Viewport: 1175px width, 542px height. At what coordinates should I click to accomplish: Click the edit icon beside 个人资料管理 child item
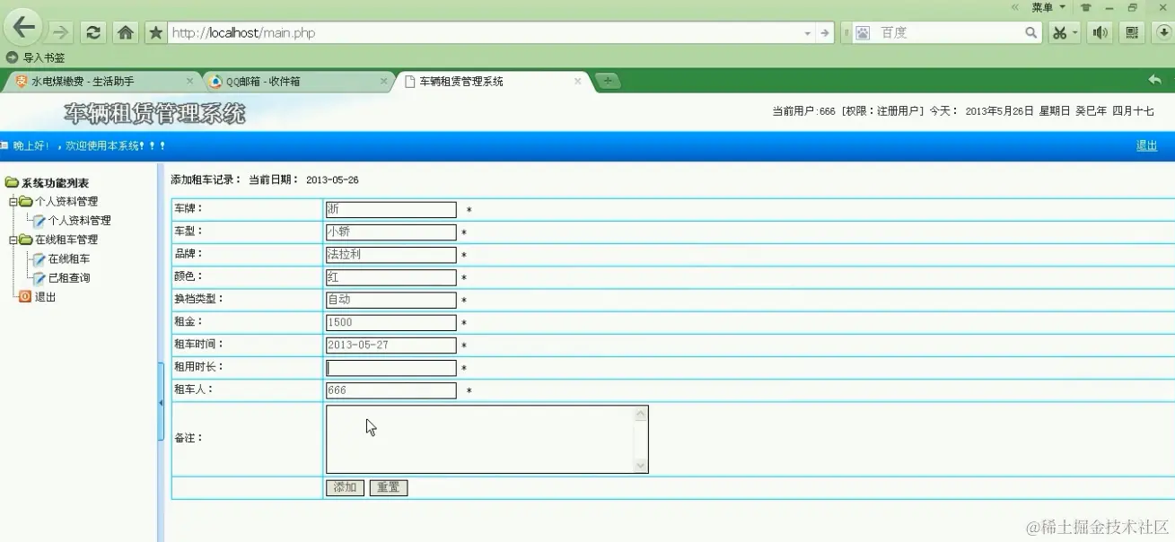pyautogui.click(x=39, y=221)
